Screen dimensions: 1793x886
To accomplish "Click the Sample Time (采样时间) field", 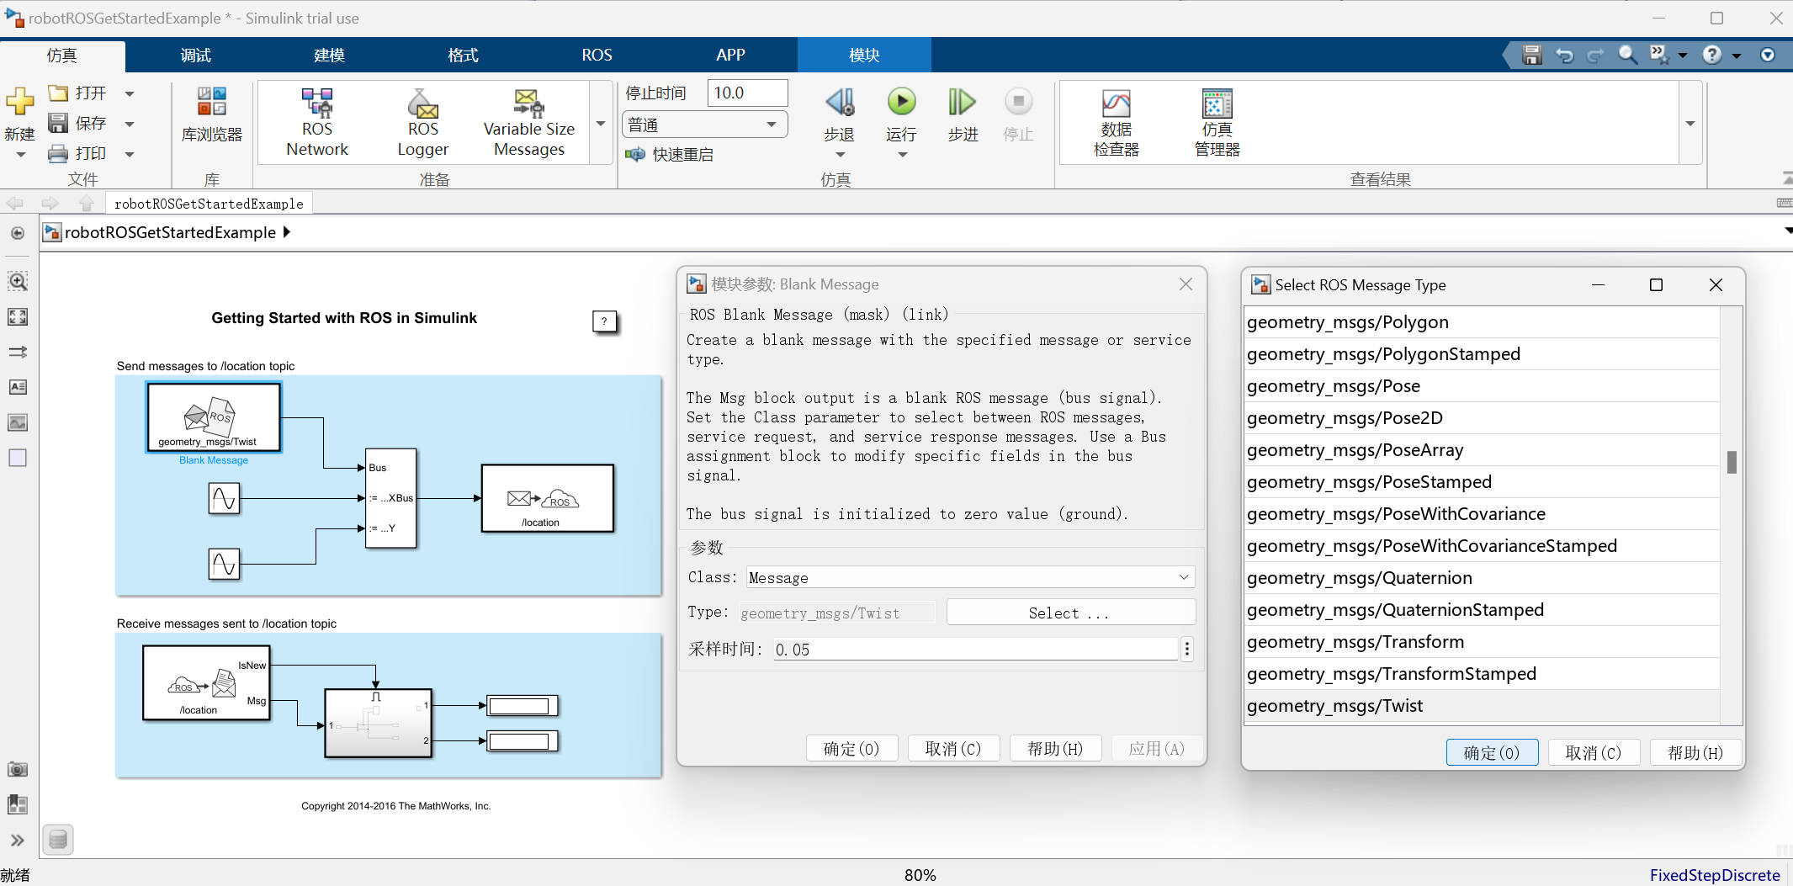I will pos(975,649).
